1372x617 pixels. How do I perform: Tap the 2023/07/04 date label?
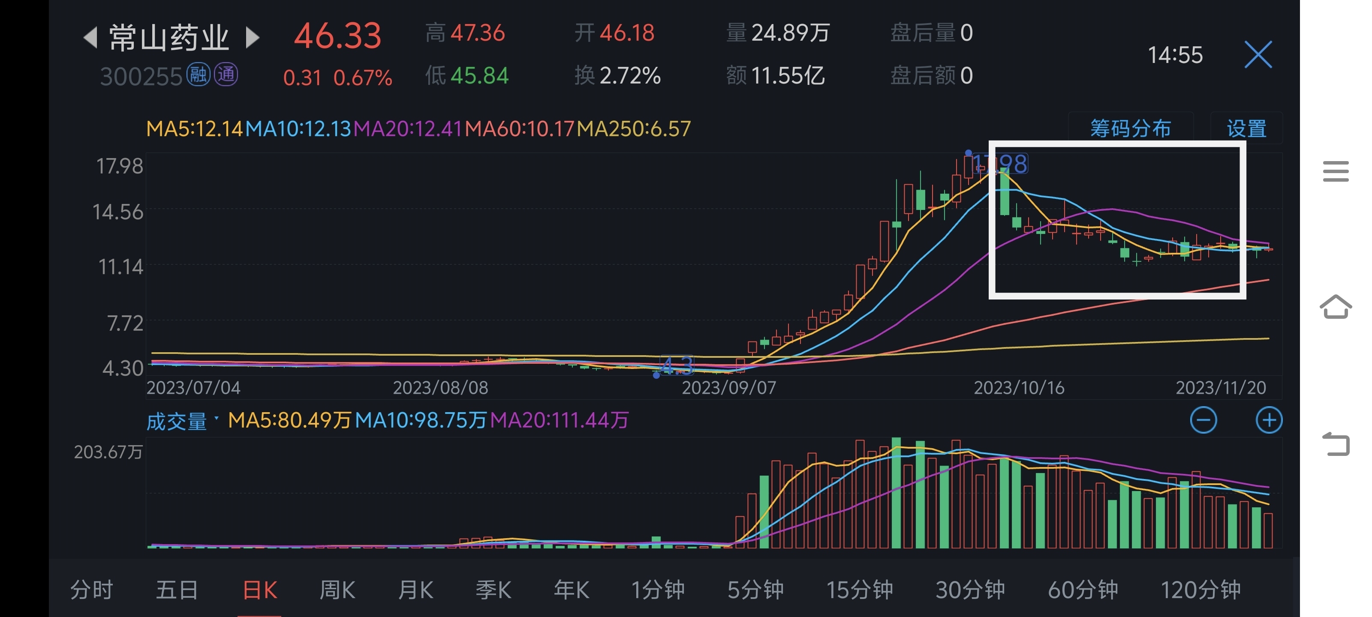[x=193, y=388]
